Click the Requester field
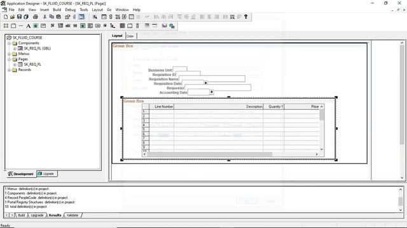 (217, 87)
